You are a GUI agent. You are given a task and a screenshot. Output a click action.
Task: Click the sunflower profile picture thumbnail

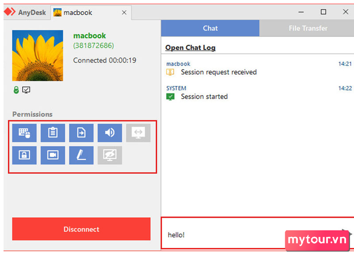38,56
